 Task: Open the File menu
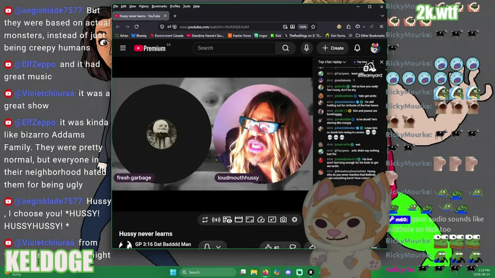tap(115, 6)
